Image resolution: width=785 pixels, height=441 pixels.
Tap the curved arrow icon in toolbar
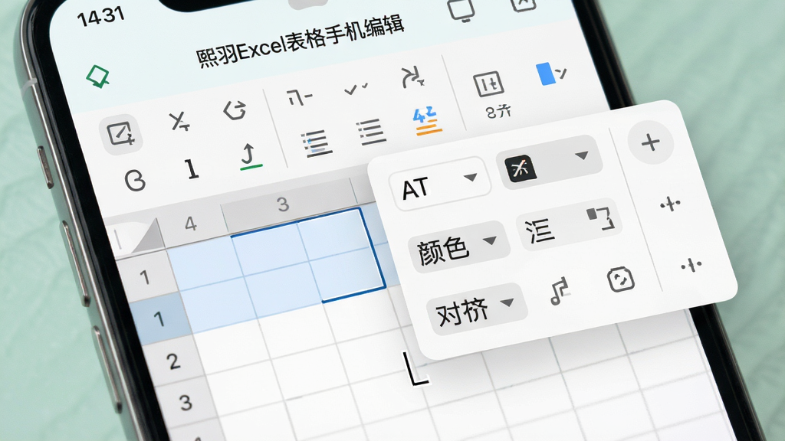coord(413,77)
